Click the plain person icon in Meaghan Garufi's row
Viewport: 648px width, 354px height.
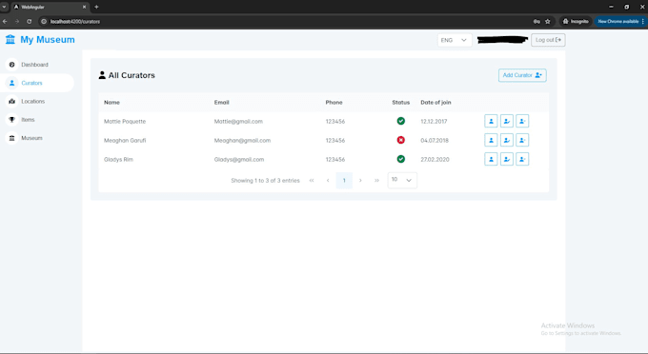click(491, 140)
